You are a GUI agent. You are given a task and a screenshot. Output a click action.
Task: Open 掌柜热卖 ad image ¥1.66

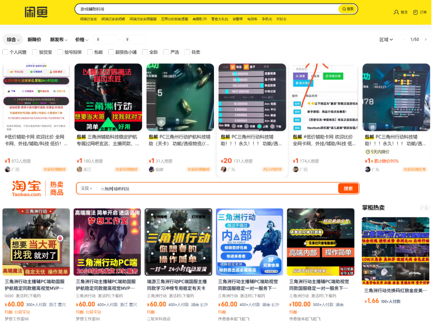point(395,251)
